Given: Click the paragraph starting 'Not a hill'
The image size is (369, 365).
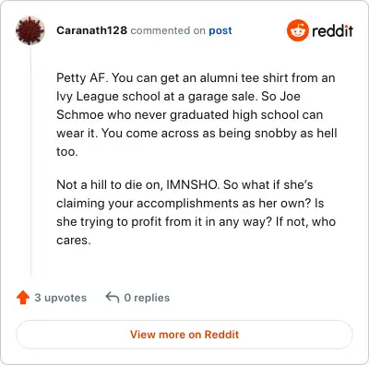Looking at the screenshot, I should (196, 212).
